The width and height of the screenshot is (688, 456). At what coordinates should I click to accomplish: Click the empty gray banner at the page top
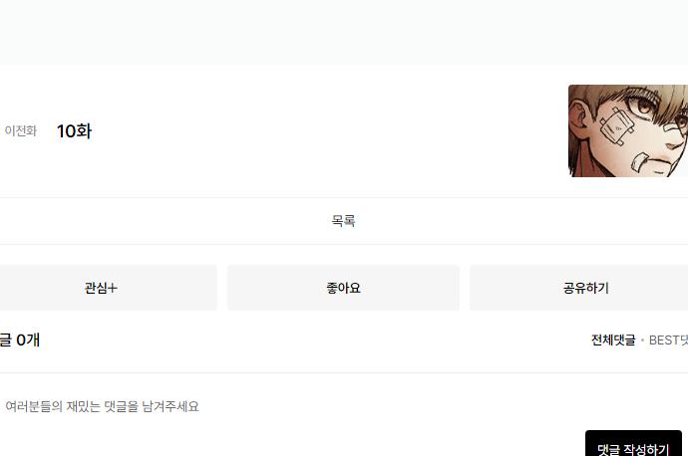click(x=344, y=32)
